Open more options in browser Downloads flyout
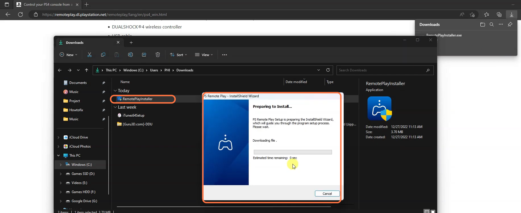The width and height of the screenshot is (521, 213). (501, 24)
